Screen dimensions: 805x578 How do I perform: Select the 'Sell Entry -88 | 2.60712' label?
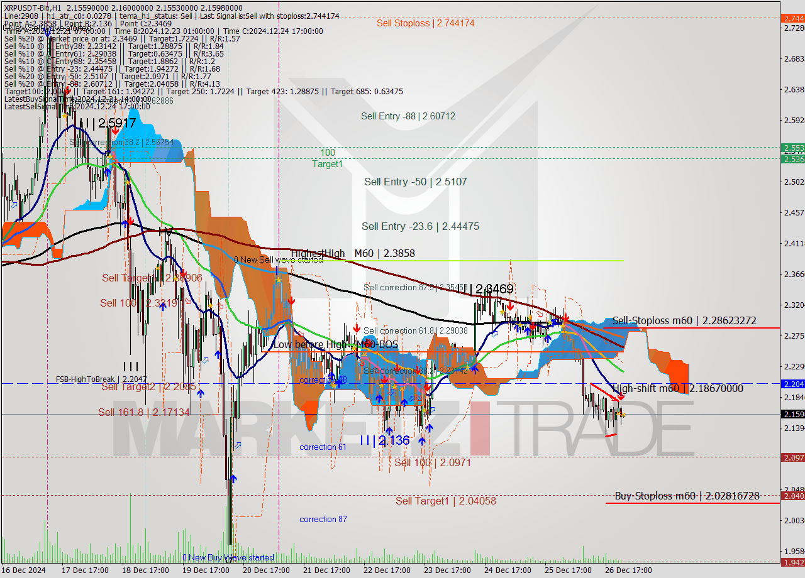(408, 116)
